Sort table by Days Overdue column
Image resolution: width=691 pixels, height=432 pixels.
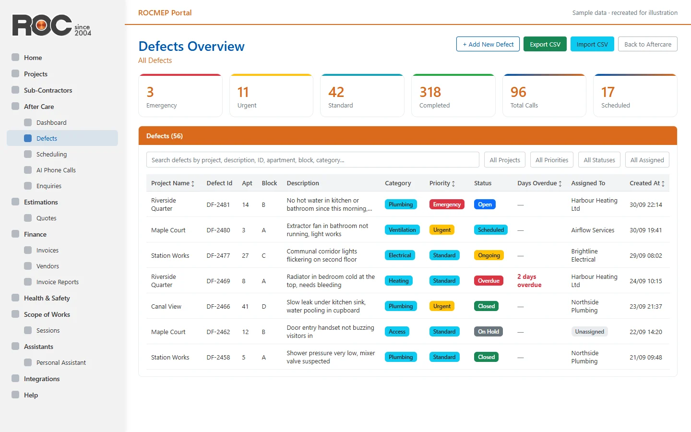[x=539, y=183]
